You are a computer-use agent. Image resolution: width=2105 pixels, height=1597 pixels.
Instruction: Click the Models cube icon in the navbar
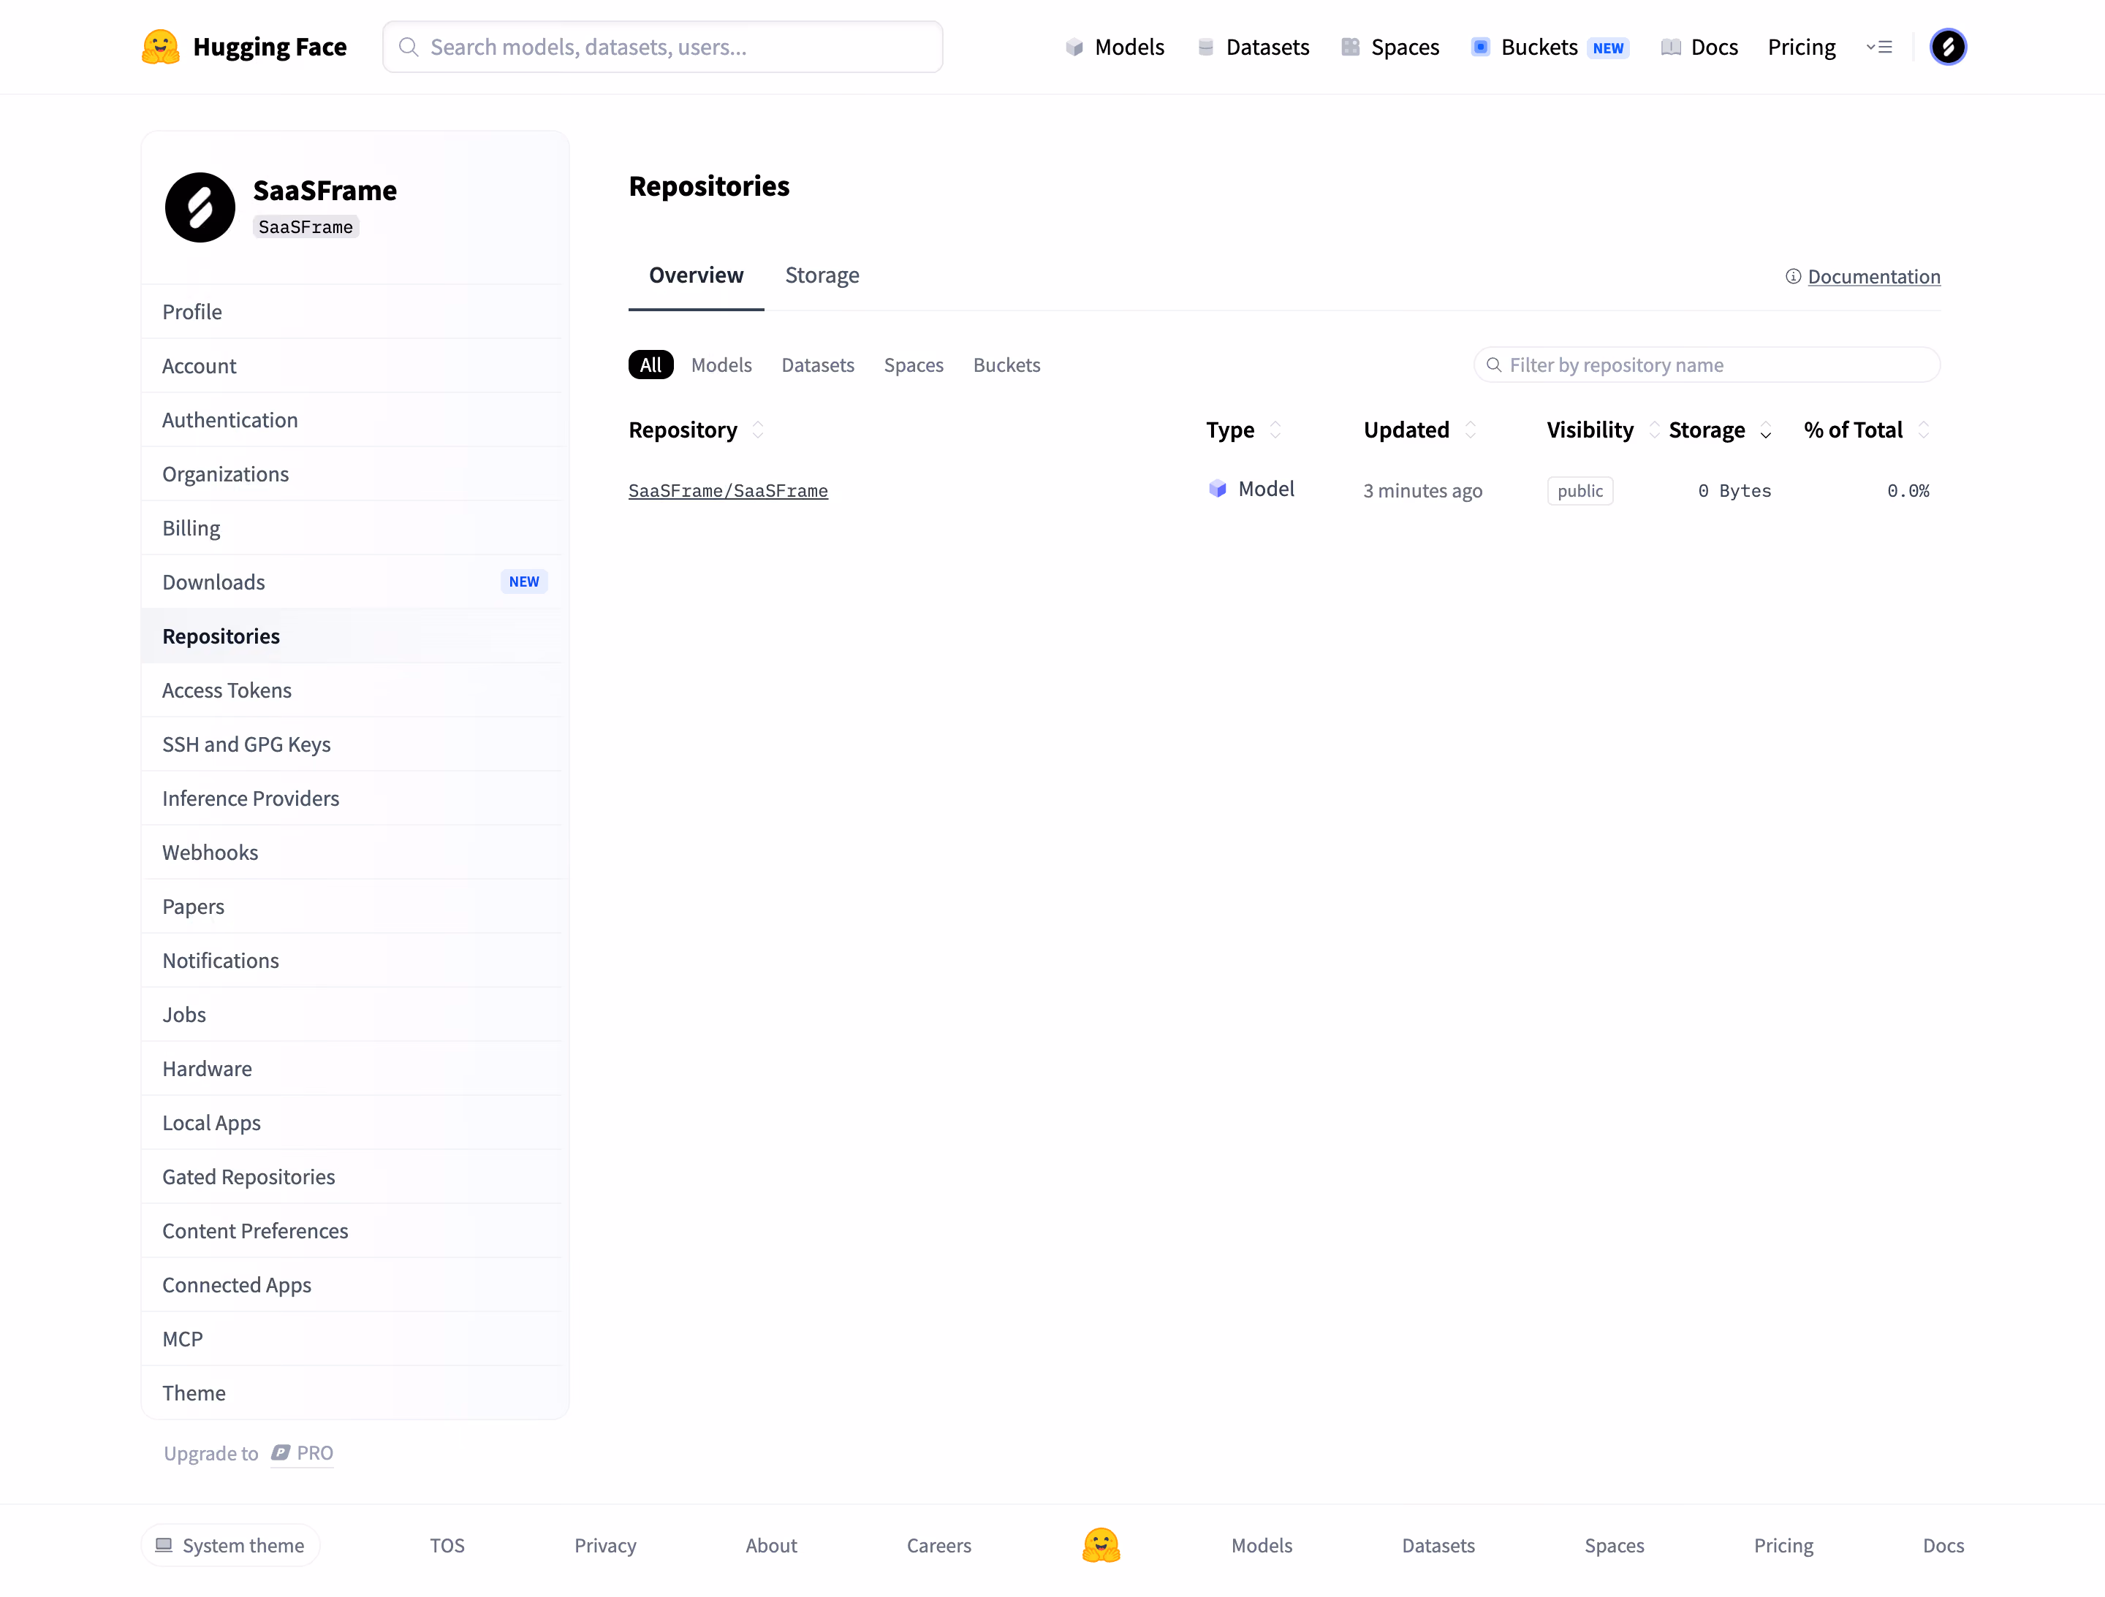(x=1074, y=47)
